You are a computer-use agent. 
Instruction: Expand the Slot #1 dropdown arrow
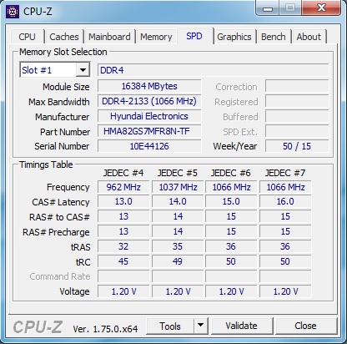click(83, 70)
